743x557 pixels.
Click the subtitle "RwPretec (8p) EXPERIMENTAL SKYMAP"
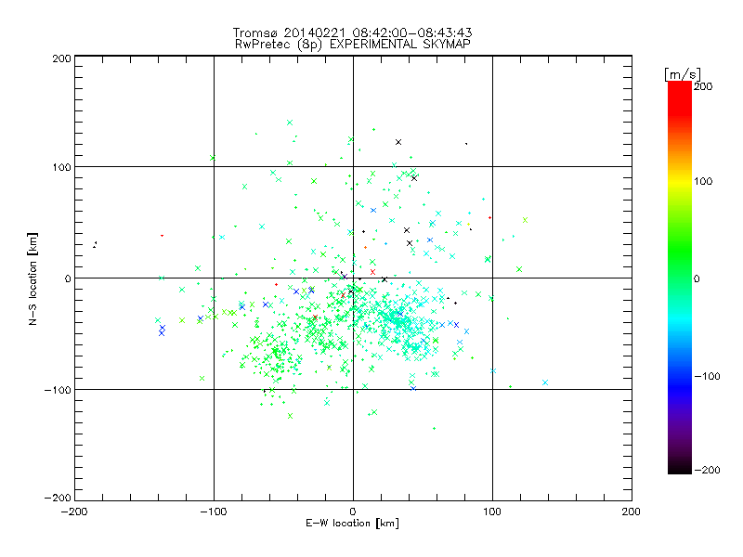pos(353,45)
